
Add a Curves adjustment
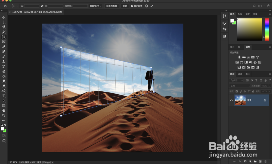[248, 57]
